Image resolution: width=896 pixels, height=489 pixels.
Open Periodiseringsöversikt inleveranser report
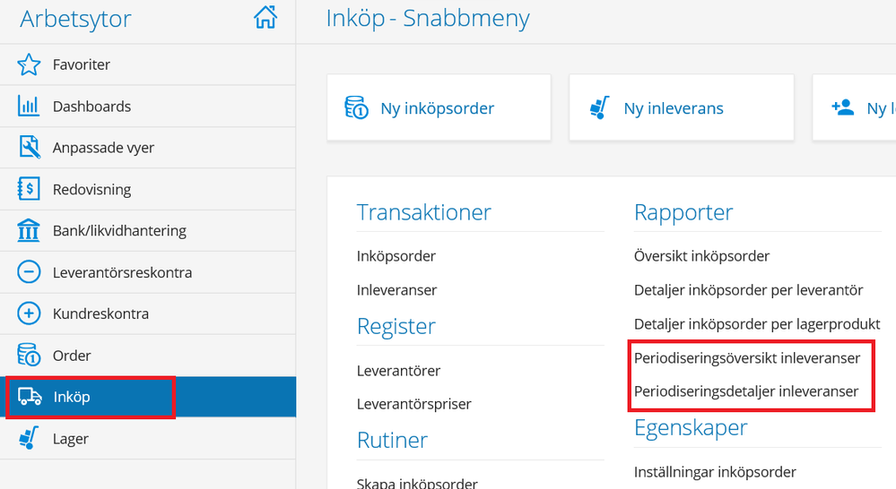(746, 358)
